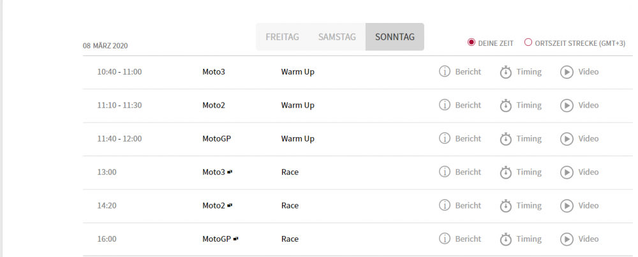
Task: Click the flag icon beside MotoGP Race
Action: (235, 239)
